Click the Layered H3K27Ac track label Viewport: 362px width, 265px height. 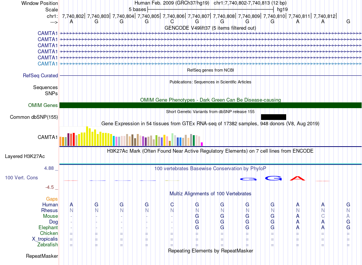coord(25,156)
